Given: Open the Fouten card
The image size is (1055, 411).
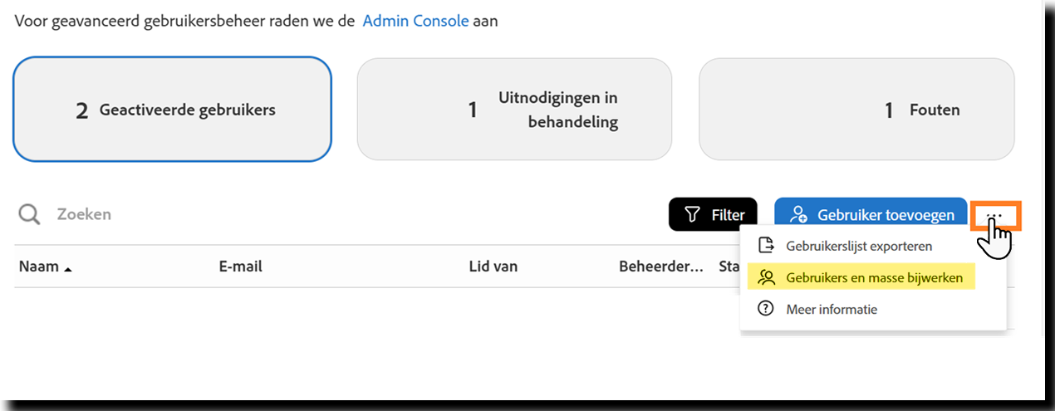Looking at the screenshot, I should click(x=856, y=110).
